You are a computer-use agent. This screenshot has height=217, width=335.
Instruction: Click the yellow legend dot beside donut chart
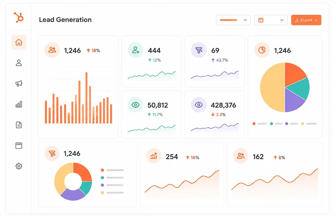102,193
